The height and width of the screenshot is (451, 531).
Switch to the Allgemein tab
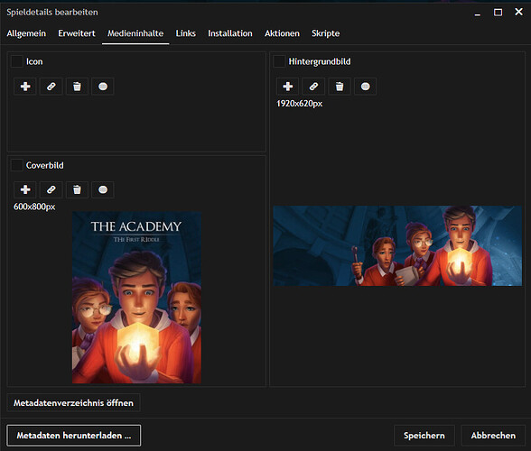click(x=26, y=33)
